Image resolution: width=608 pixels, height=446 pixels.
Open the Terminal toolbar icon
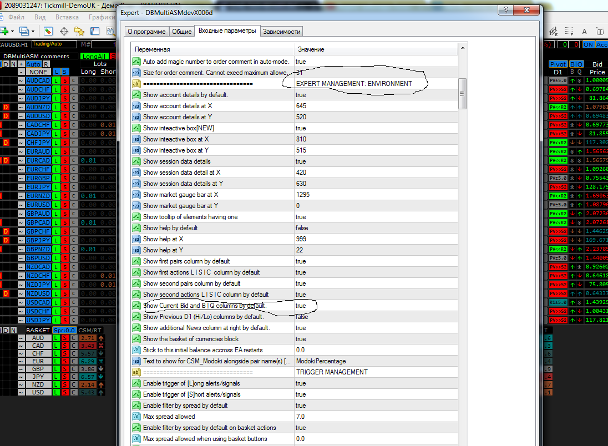coord(95,31)
